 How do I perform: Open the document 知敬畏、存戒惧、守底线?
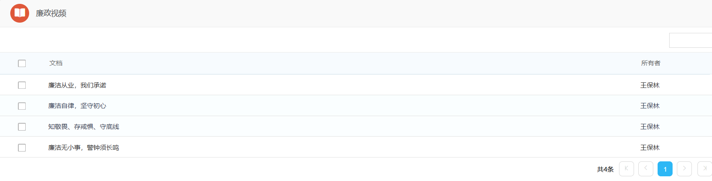tap(84, 127)
